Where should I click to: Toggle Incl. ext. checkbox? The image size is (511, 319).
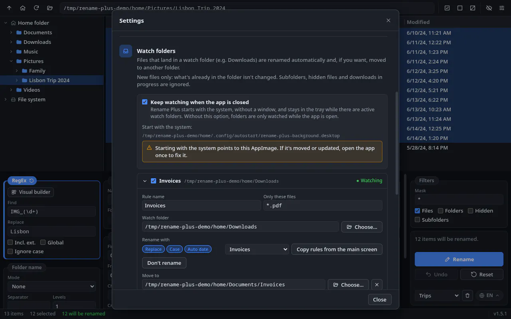pyautogui.click(x=10, y=242)
